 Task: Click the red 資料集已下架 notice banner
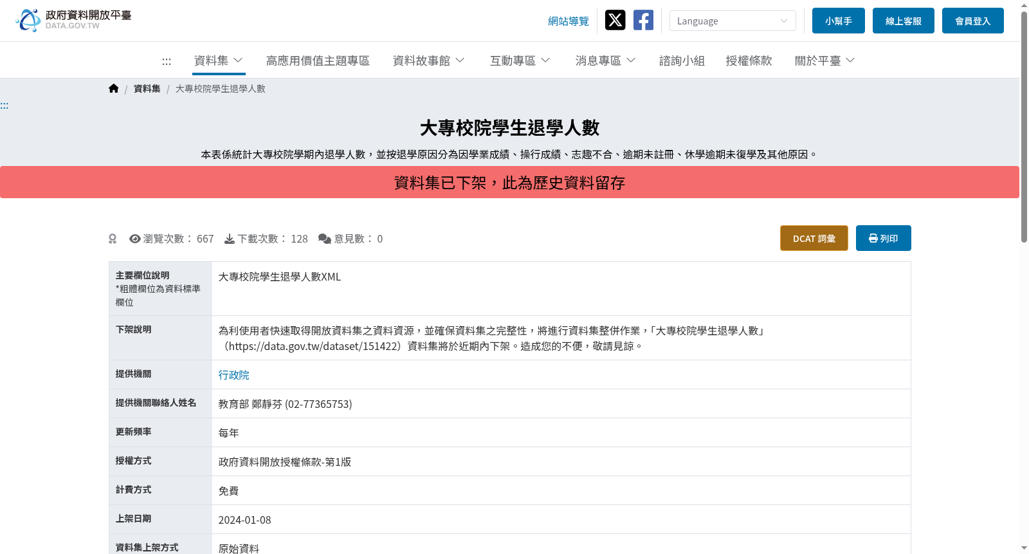[509, 182]
